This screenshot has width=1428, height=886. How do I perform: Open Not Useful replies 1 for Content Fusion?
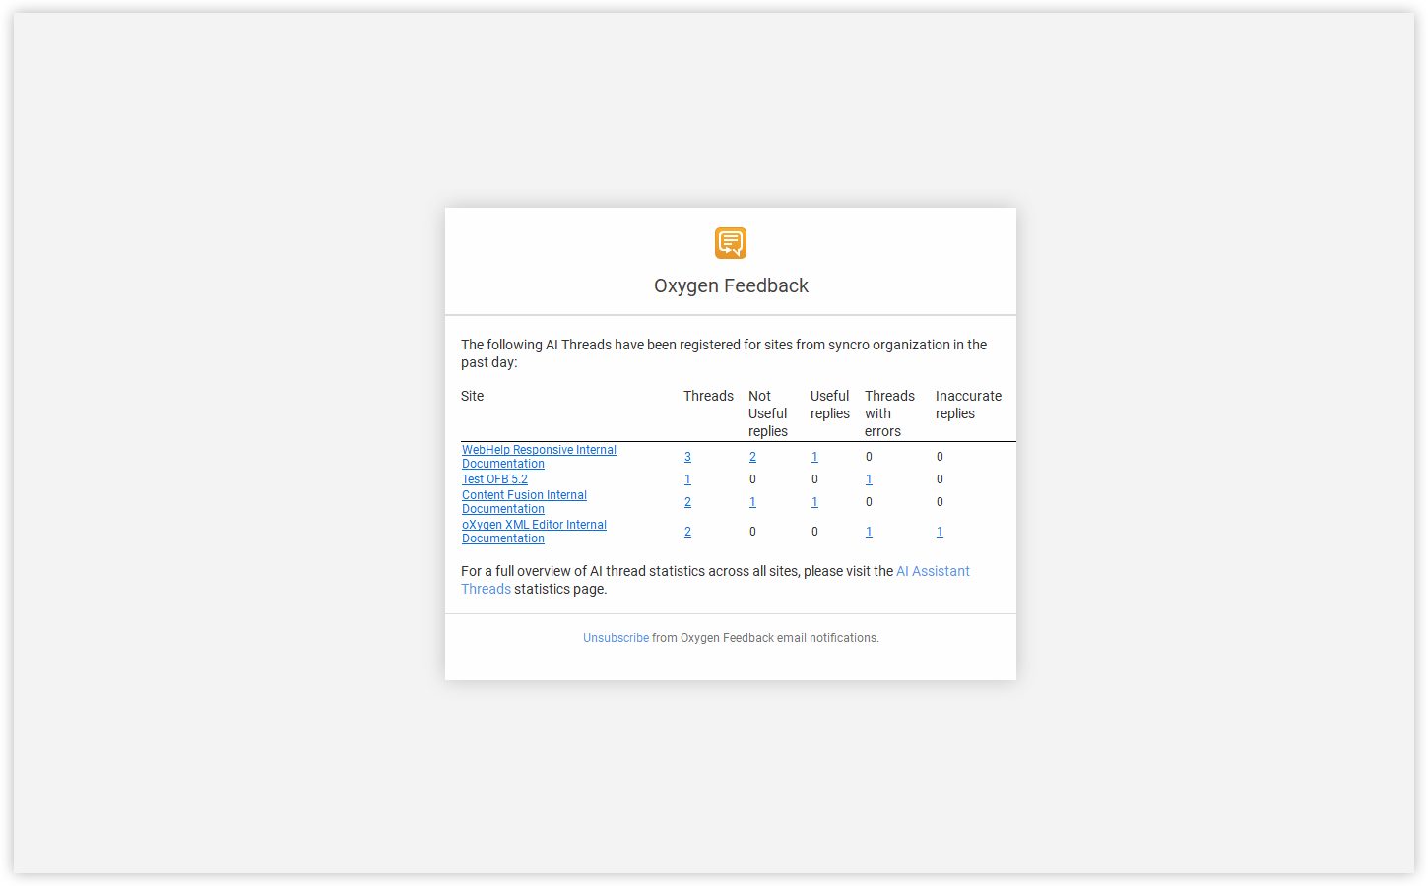(x=752, y=502)
